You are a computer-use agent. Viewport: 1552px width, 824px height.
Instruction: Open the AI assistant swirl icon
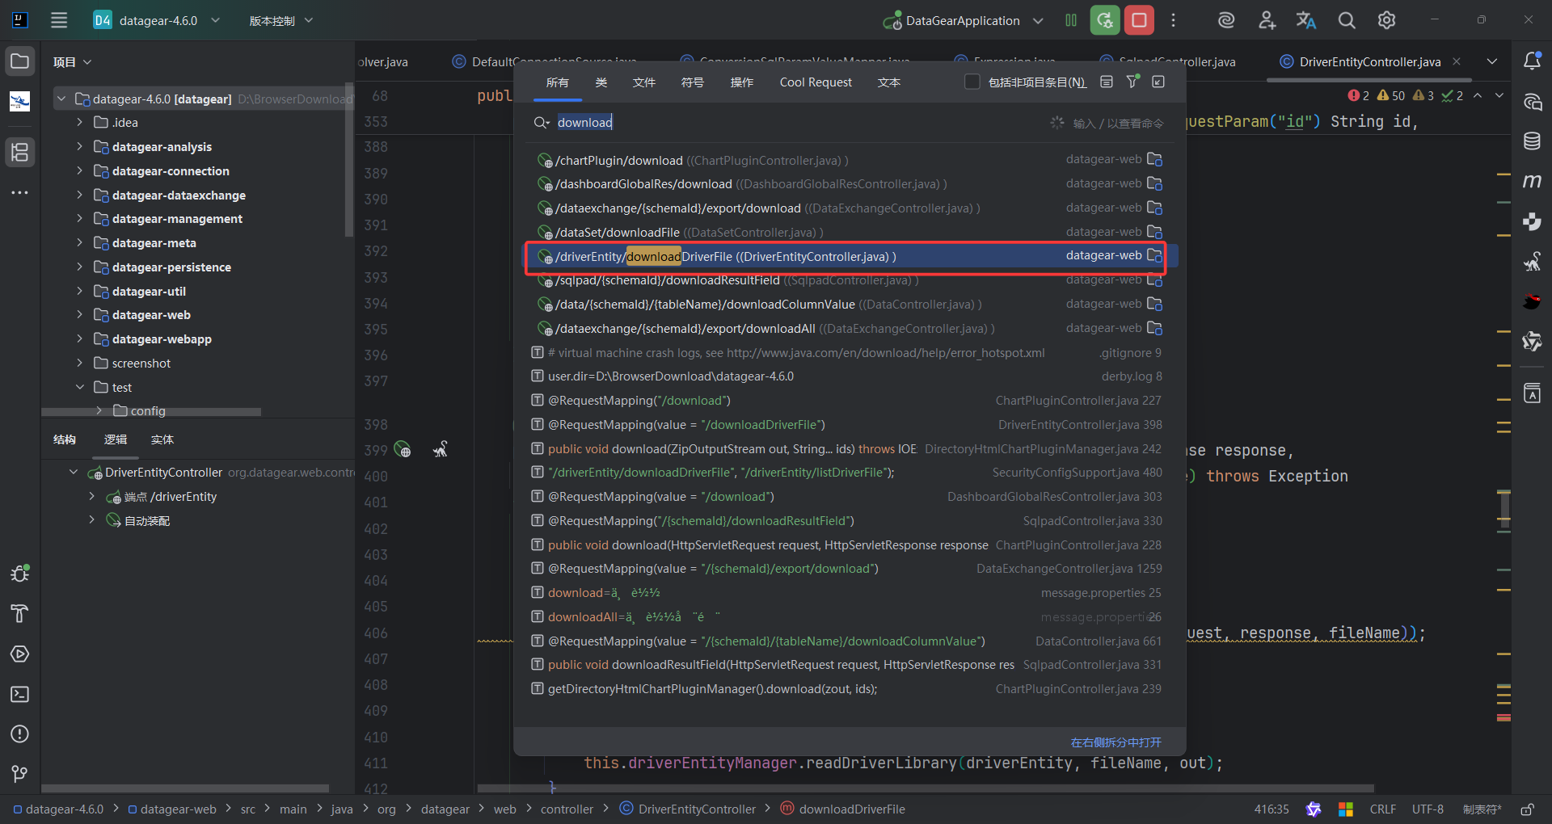(x=1226, y=20)
